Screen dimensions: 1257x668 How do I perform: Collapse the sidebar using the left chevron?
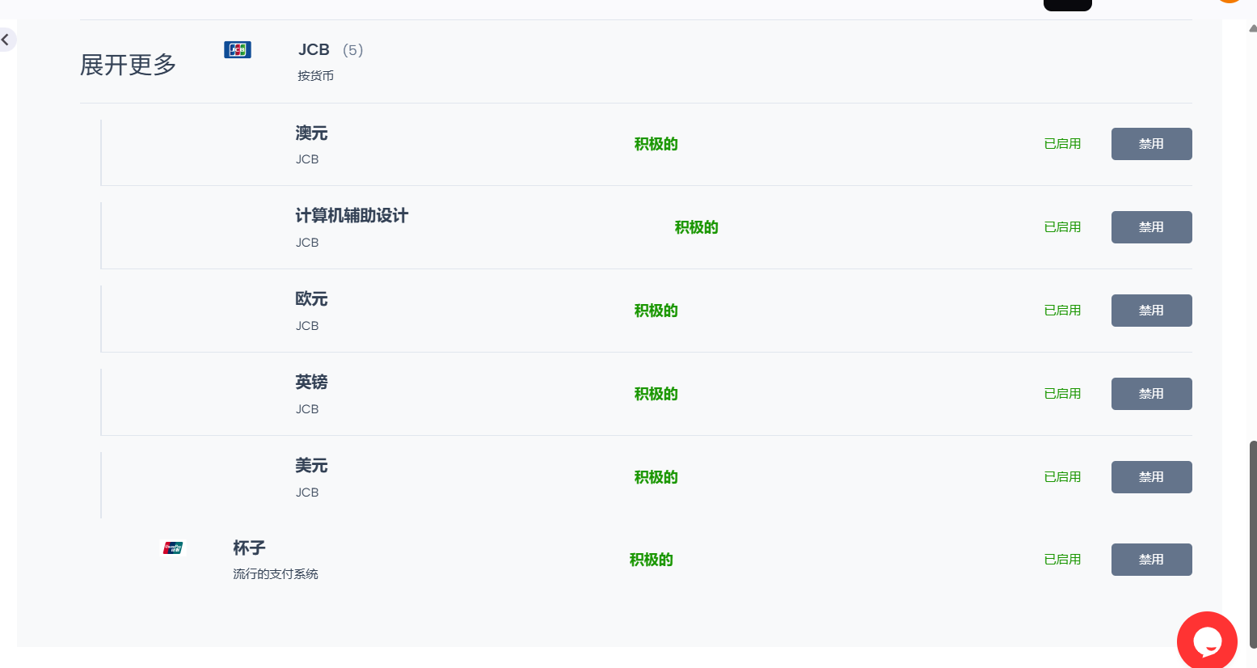pyautogui.click(x=6, y=39)
